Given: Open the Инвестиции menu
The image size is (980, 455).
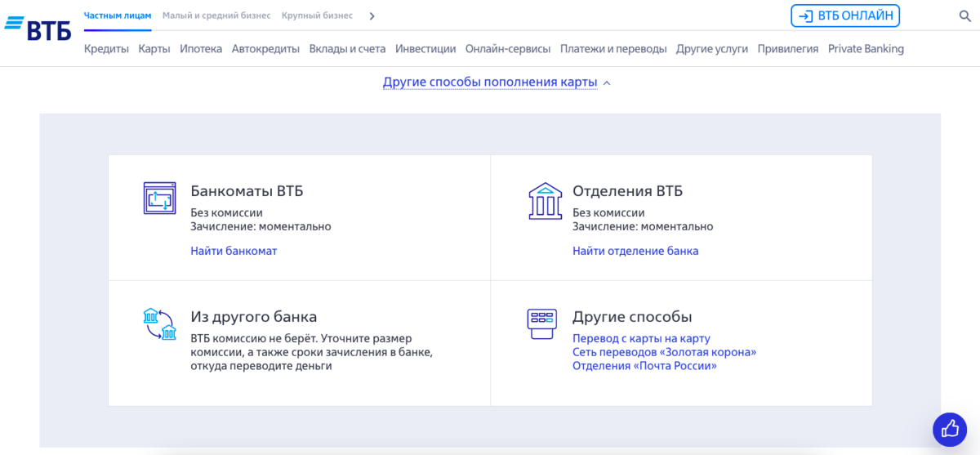Looking at the screenshot, I should pos(425,49).
